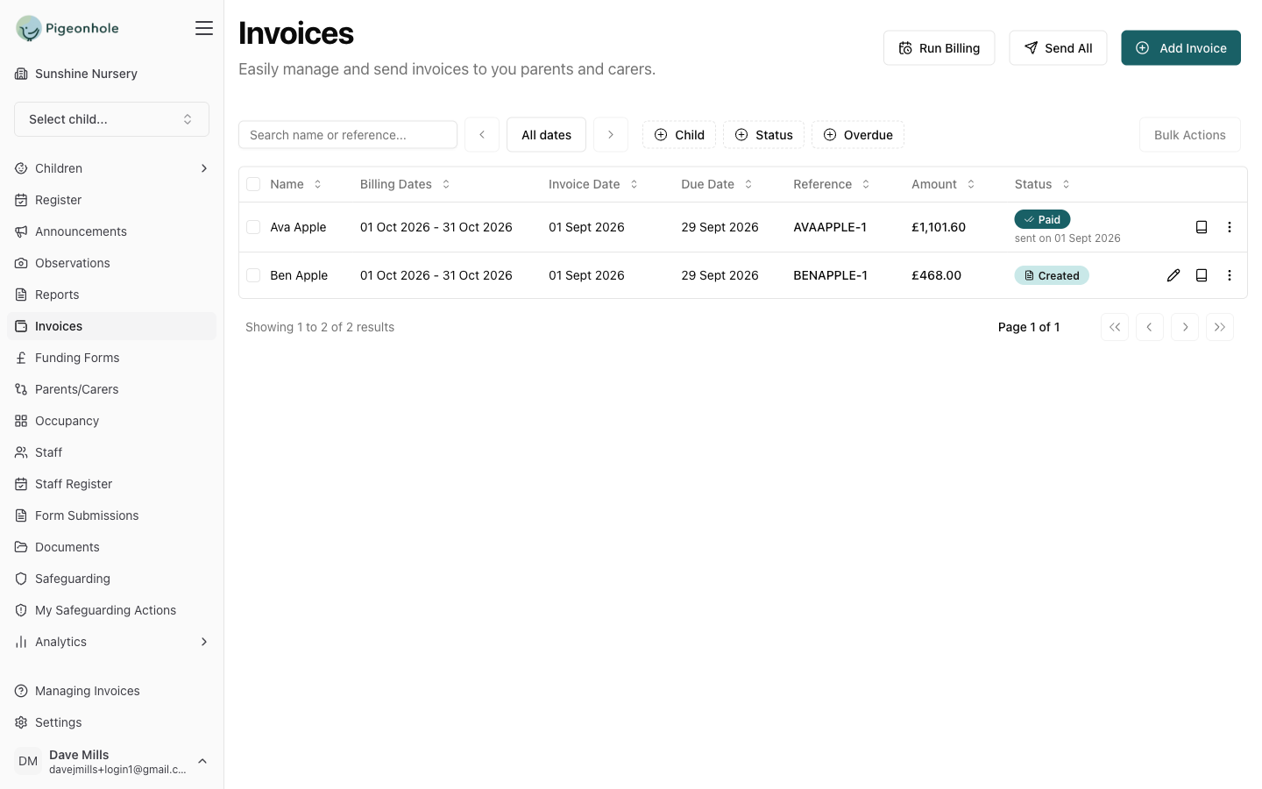Click the Funding Forms pound icon
1262x789 pixels.
(x=21, y=358)
